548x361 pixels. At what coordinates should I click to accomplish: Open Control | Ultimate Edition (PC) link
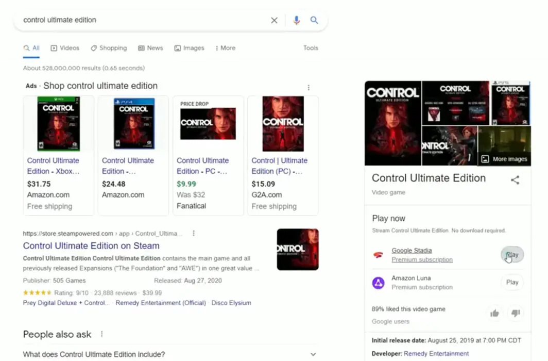(280, 166)
